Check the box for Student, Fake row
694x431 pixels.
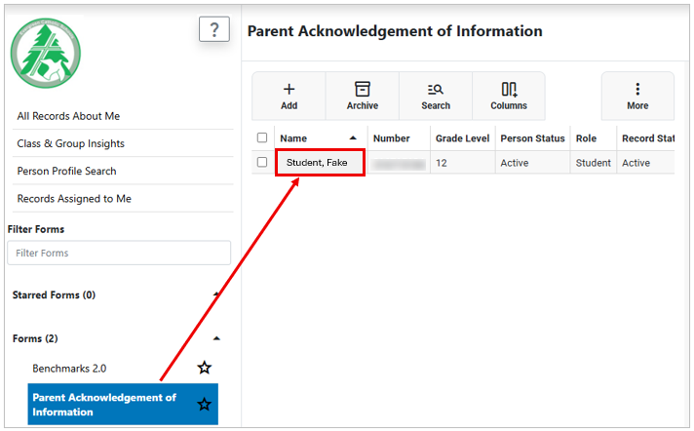(x=262, y=162)
